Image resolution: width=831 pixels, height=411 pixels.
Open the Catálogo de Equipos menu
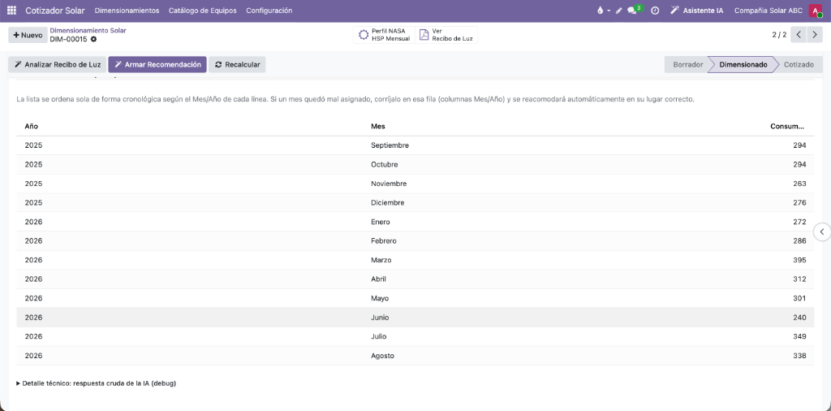point(202,11)
